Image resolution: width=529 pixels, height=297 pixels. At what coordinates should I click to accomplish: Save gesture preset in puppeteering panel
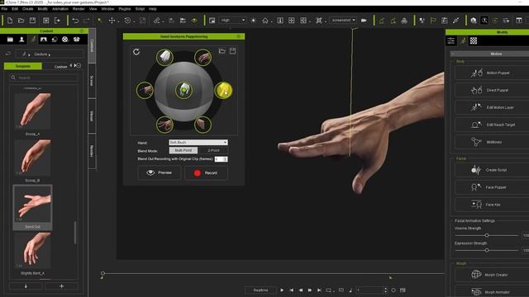pyautogui.click(x=233, y=51)
